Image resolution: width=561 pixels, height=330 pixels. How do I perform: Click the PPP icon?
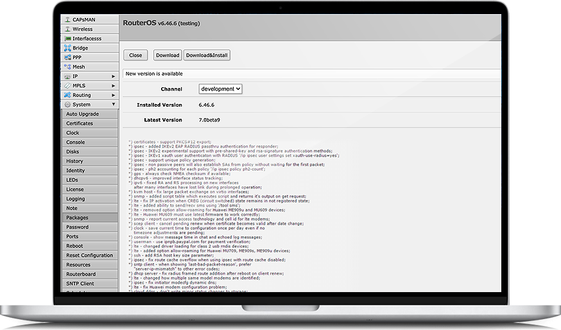click(67, 57)
